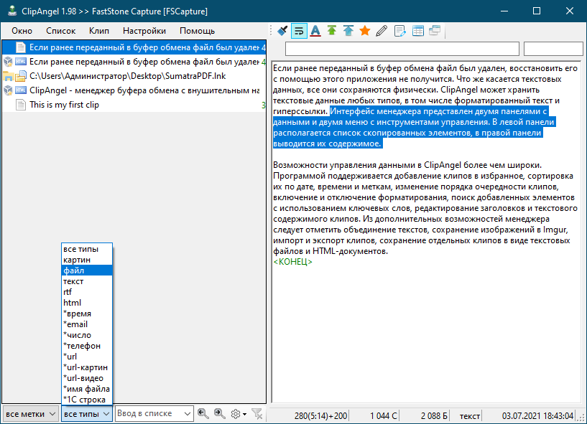The height and width of the screenshot is (424, 587).
Task: Choose '*url-картин' in the type list
Action: [87, 367]
